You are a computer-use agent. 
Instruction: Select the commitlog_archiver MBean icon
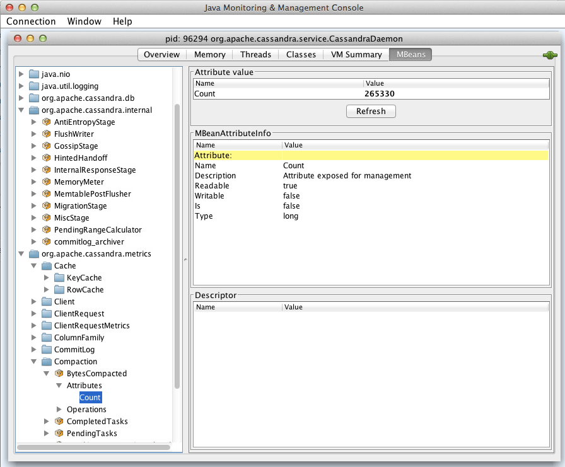pos(46,241)
